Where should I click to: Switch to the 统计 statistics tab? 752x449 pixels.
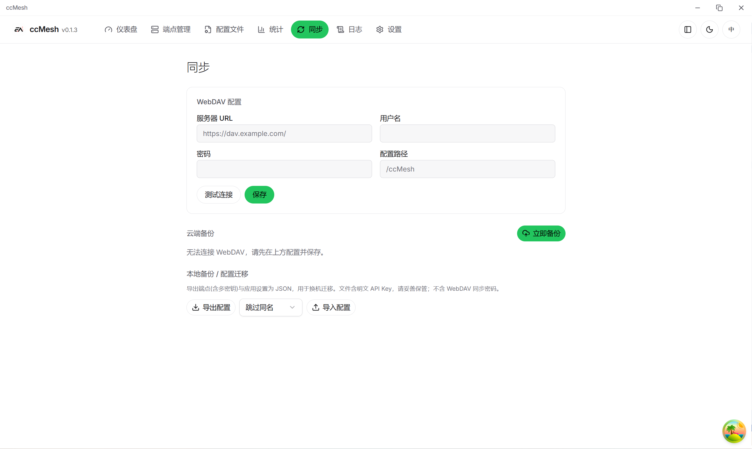click(270, 29)
